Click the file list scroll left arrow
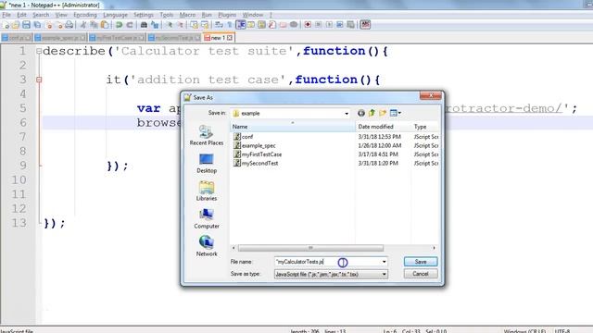This screenshot has height=333, width=593. click(233, 248)
